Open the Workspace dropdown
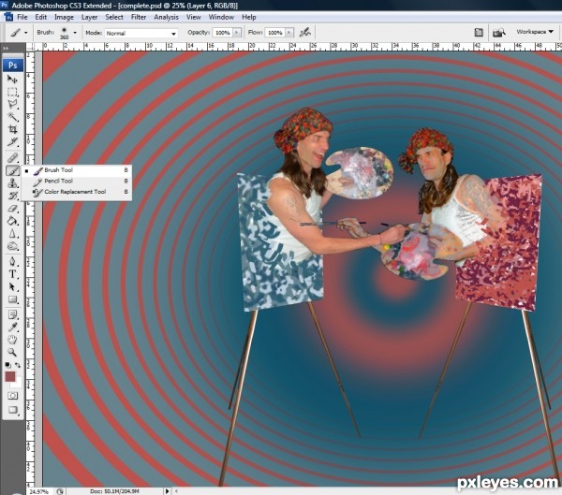 coord(535,32)
